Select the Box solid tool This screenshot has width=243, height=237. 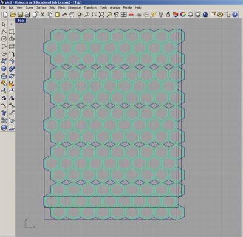pos(4,69)
